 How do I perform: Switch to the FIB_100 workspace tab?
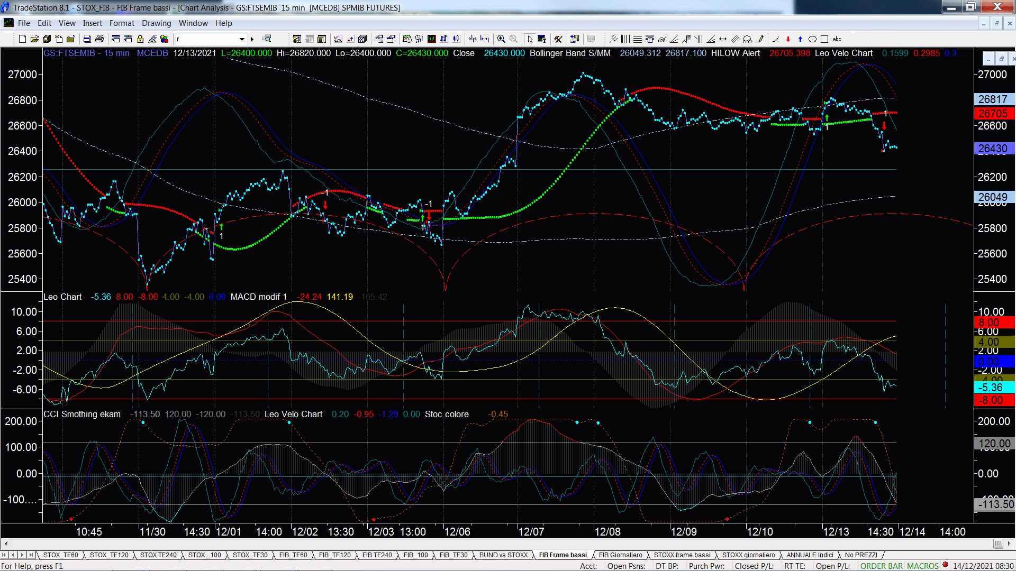coord(415,555)
